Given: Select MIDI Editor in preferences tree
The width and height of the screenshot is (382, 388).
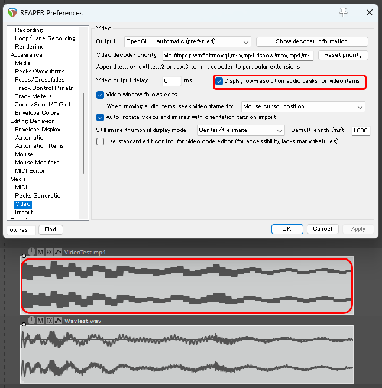Looking at the screenshot, I should [x=30, y=171].
